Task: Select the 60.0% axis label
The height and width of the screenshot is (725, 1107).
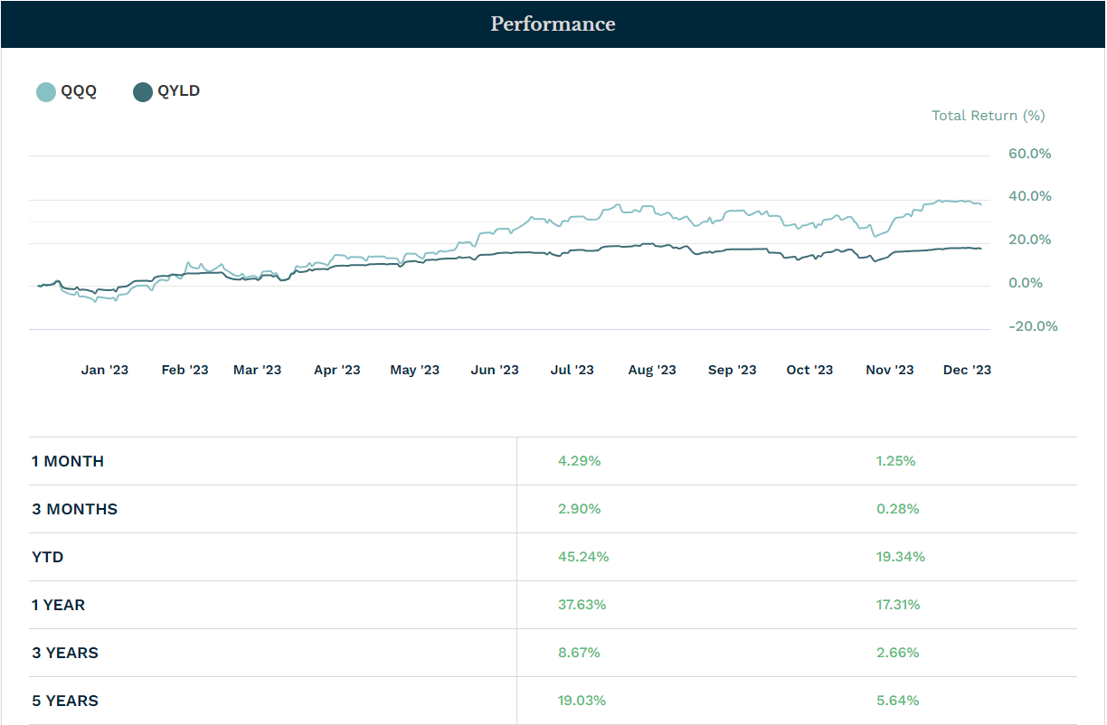Action: pos(1030,154)
